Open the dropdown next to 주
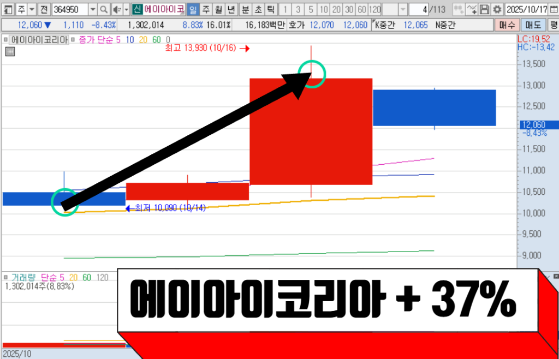Image resolution: width=559 pixels, height=359 pixels. click(31, 10)
